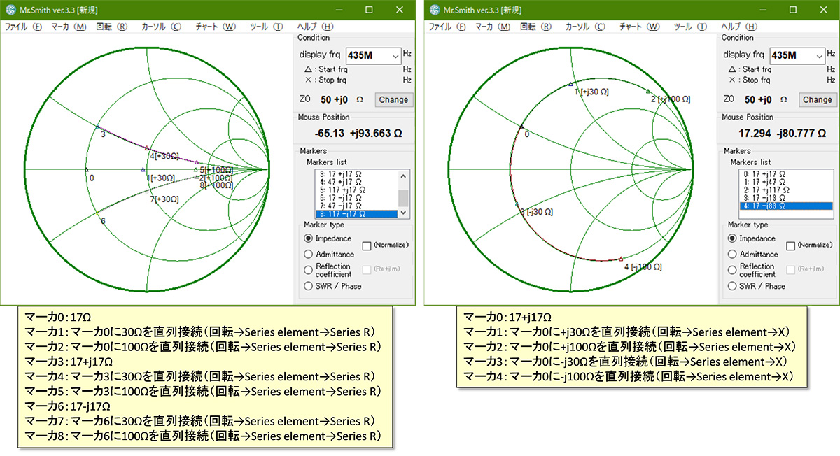
Task: Select Impedance marker type in right window
Action: tap(733, 238)
